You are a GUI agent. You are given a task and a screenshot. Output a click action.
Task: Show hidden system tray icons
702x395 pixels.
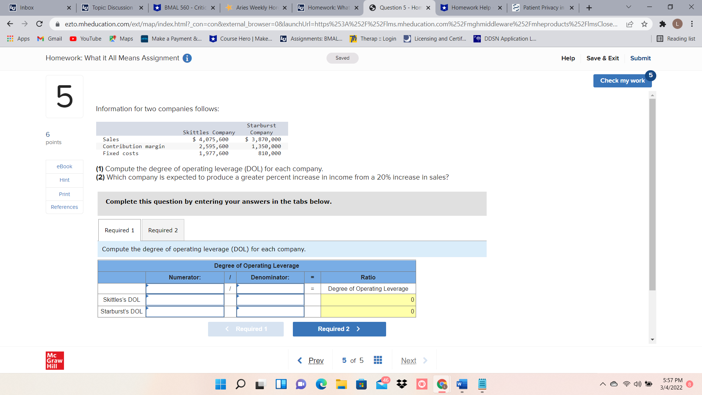pyautogui.click(x=603, y=384)
